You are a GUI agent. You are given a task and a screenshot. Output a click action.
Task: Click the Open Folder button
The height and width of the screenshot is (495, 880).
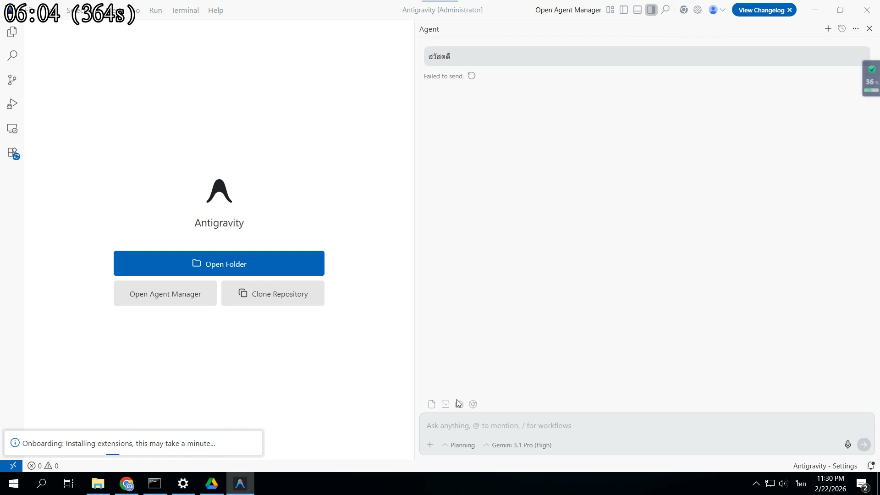coord(219,264)
